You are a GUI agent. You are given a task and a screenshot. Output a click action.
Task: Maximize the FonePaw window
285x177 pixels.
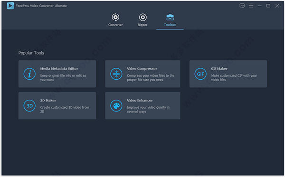(x=268, y=6)
